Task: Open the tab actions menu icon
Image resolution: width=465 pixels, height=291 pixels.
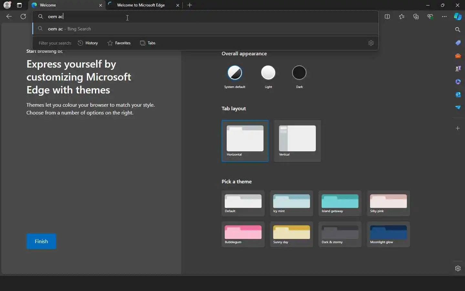Action: (19, 5)
